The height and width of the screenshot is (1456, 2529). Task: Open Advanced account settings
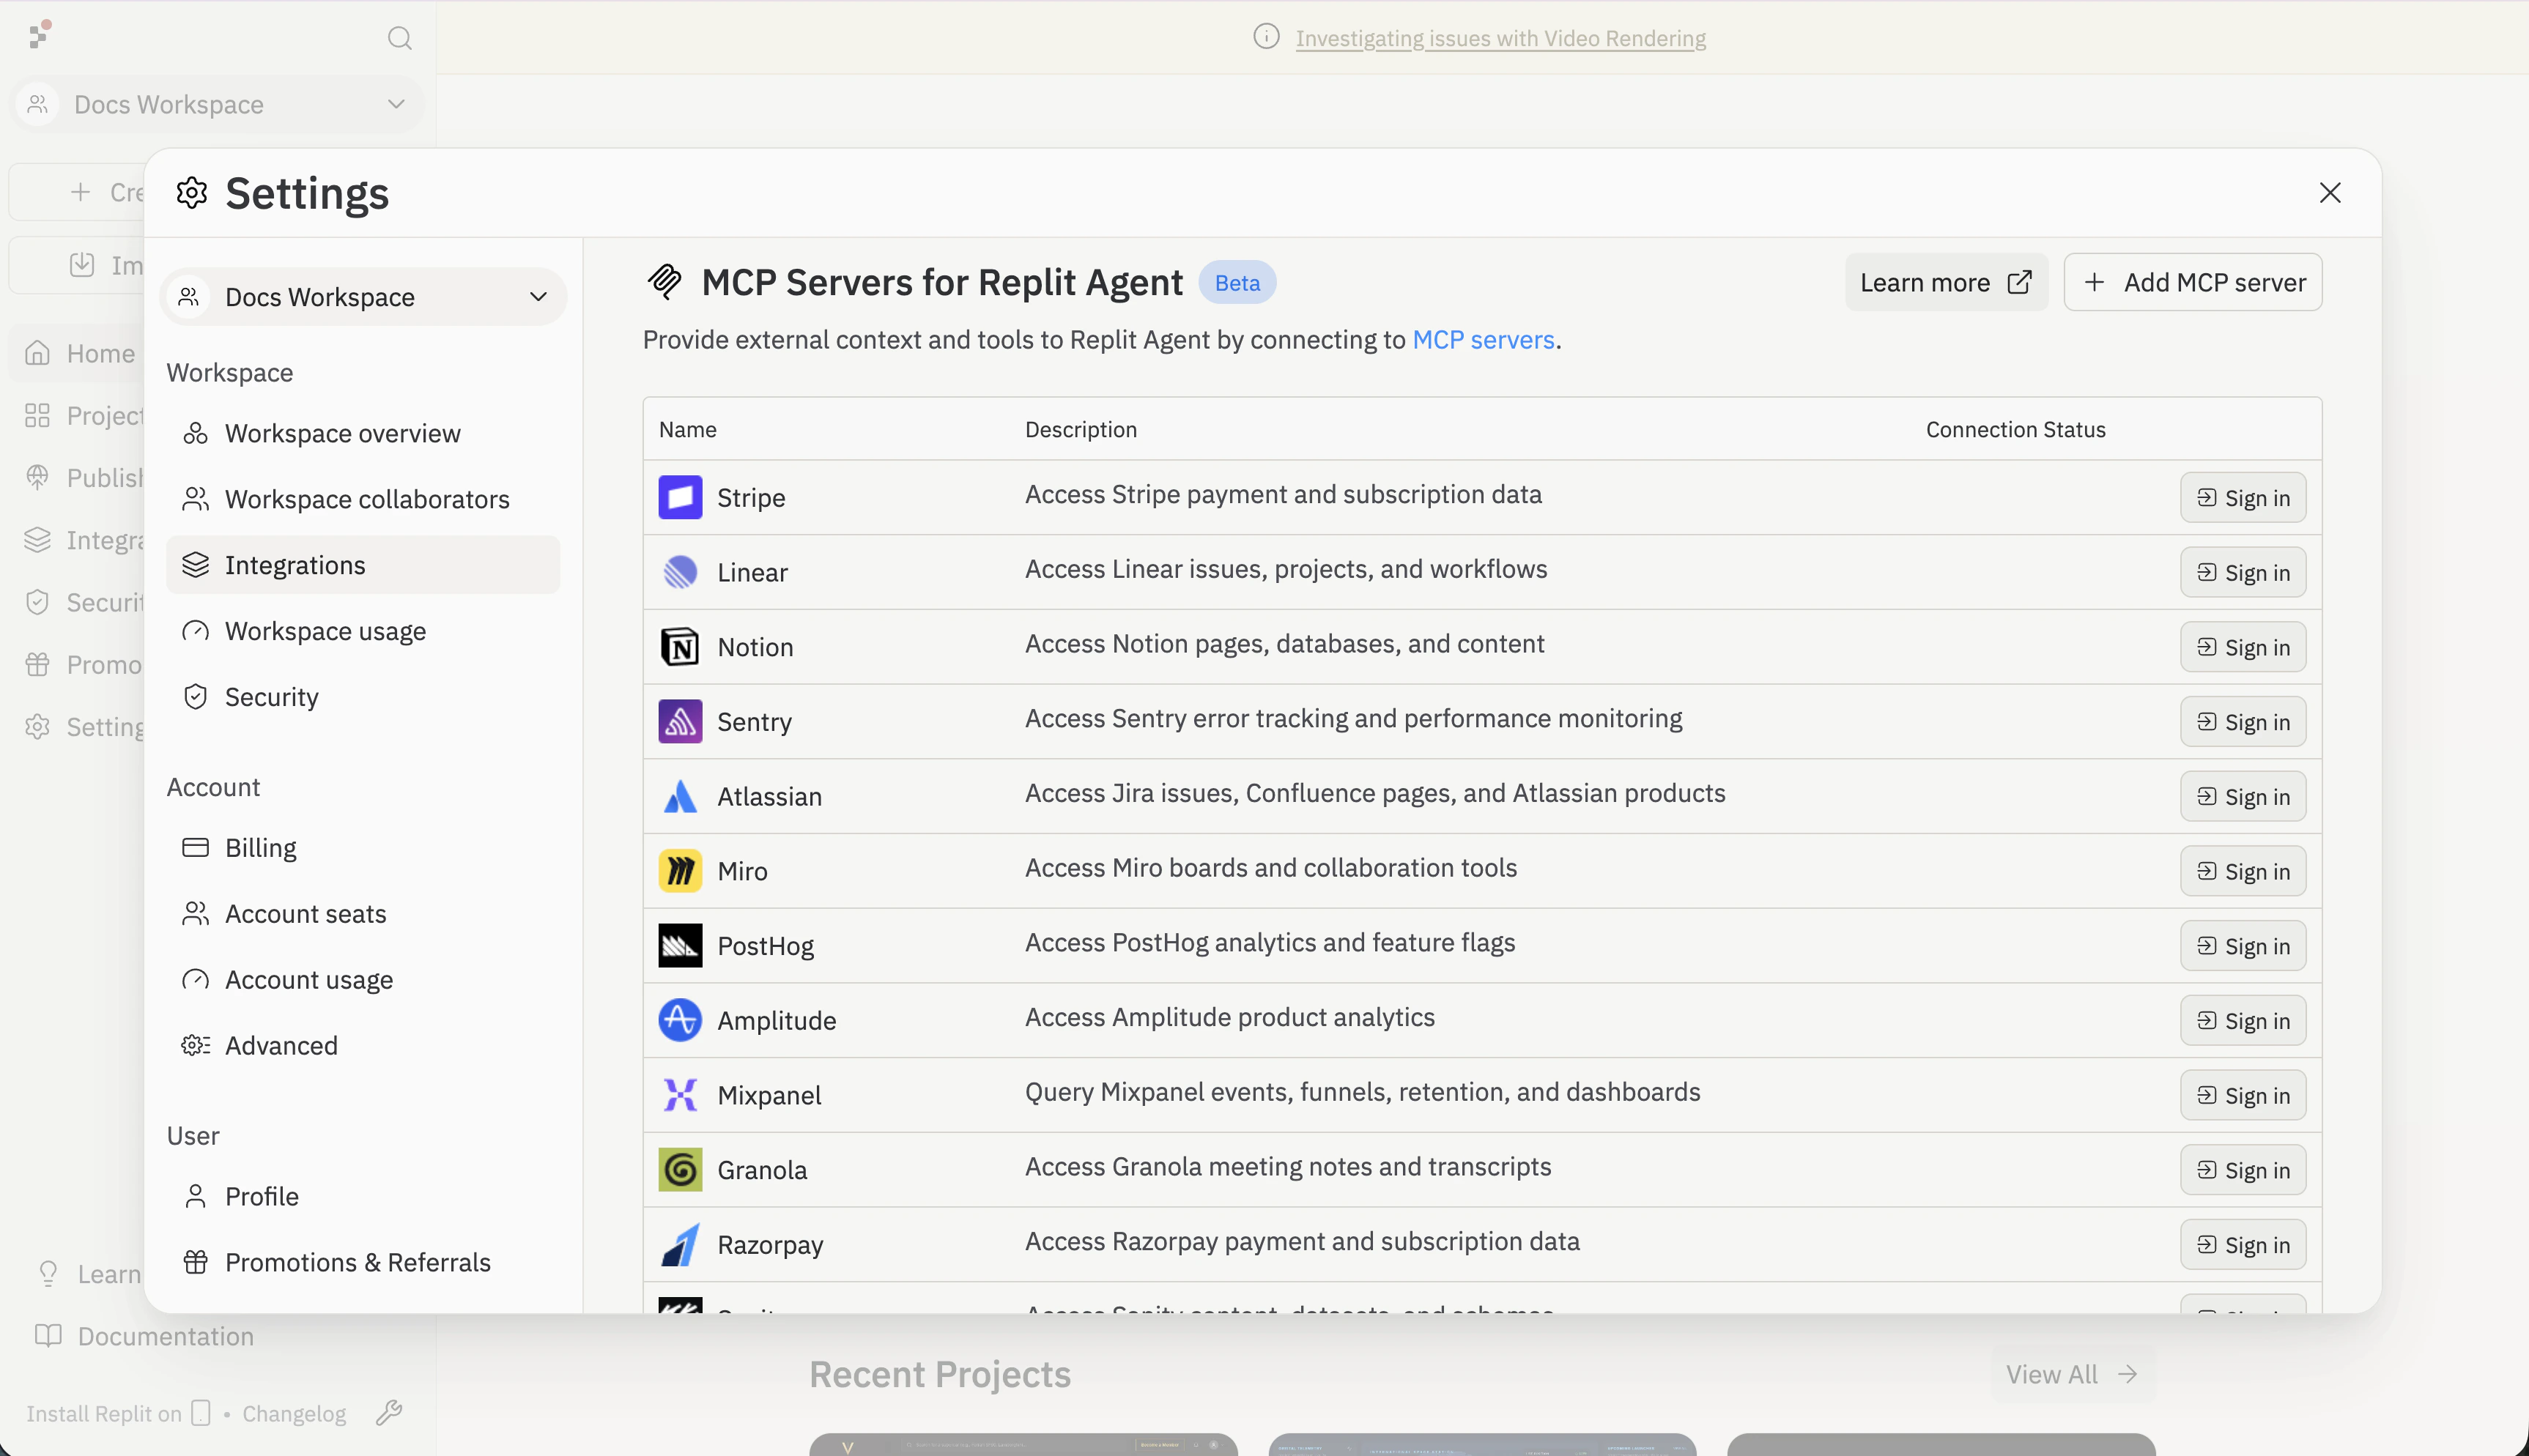click(363, 1045)
